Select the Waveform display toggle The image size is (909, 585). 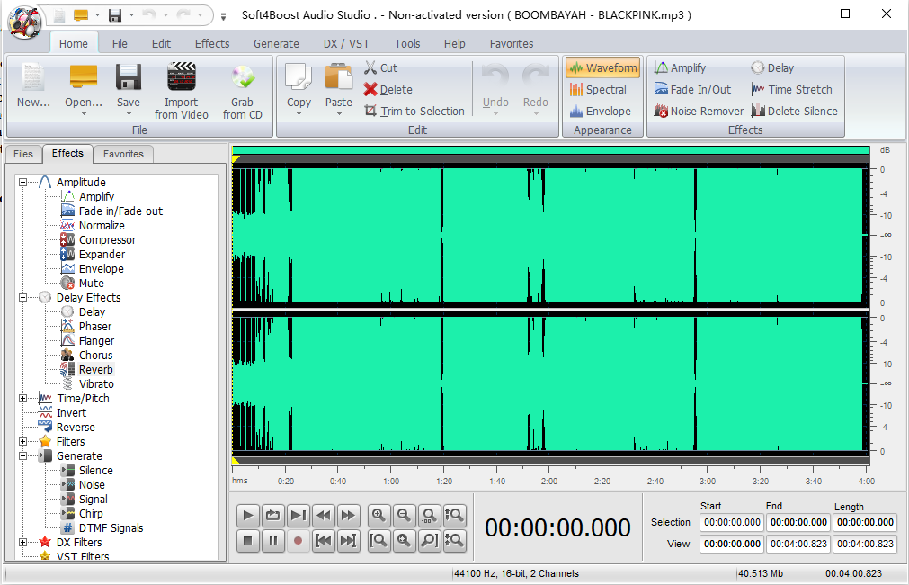[x=602, y=67]
